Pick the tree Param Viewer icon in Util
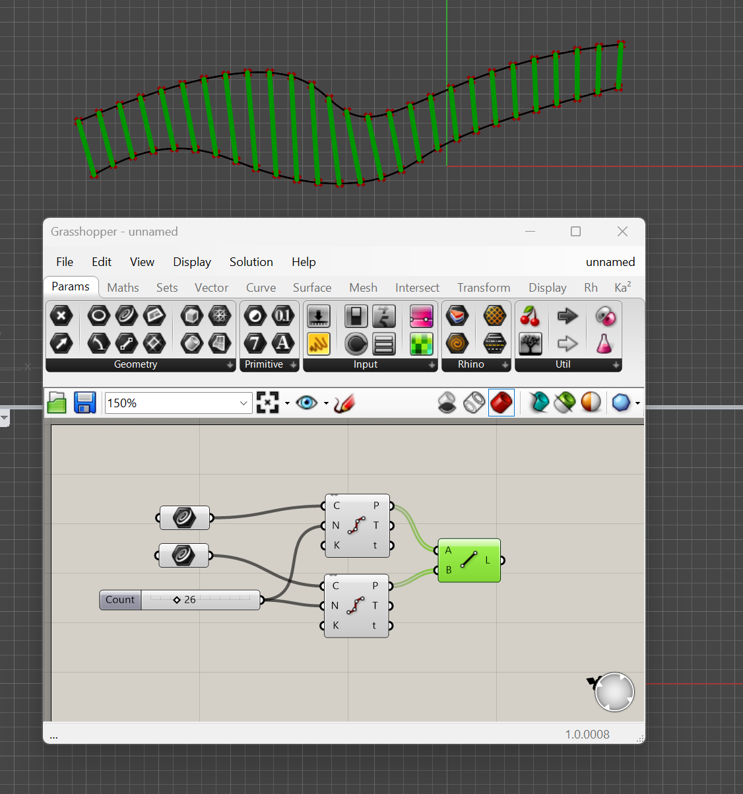 [531, 343]
